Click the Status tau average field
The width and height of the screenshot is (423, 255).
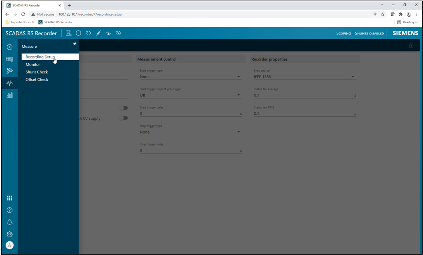click(x=303, y=96)
